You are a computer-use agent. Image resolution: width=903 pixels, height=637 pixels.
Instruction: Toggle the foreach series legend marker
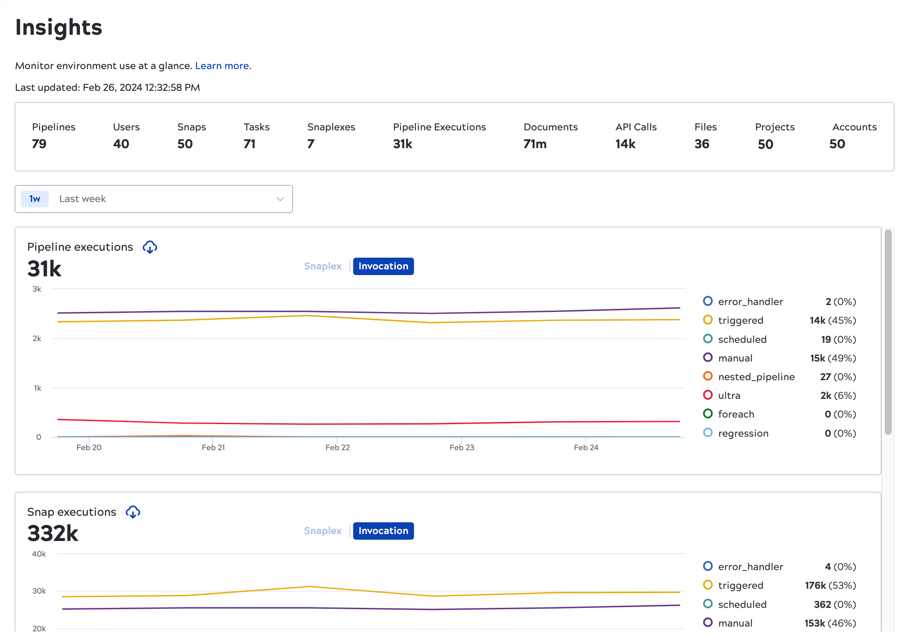coord(708,414)
